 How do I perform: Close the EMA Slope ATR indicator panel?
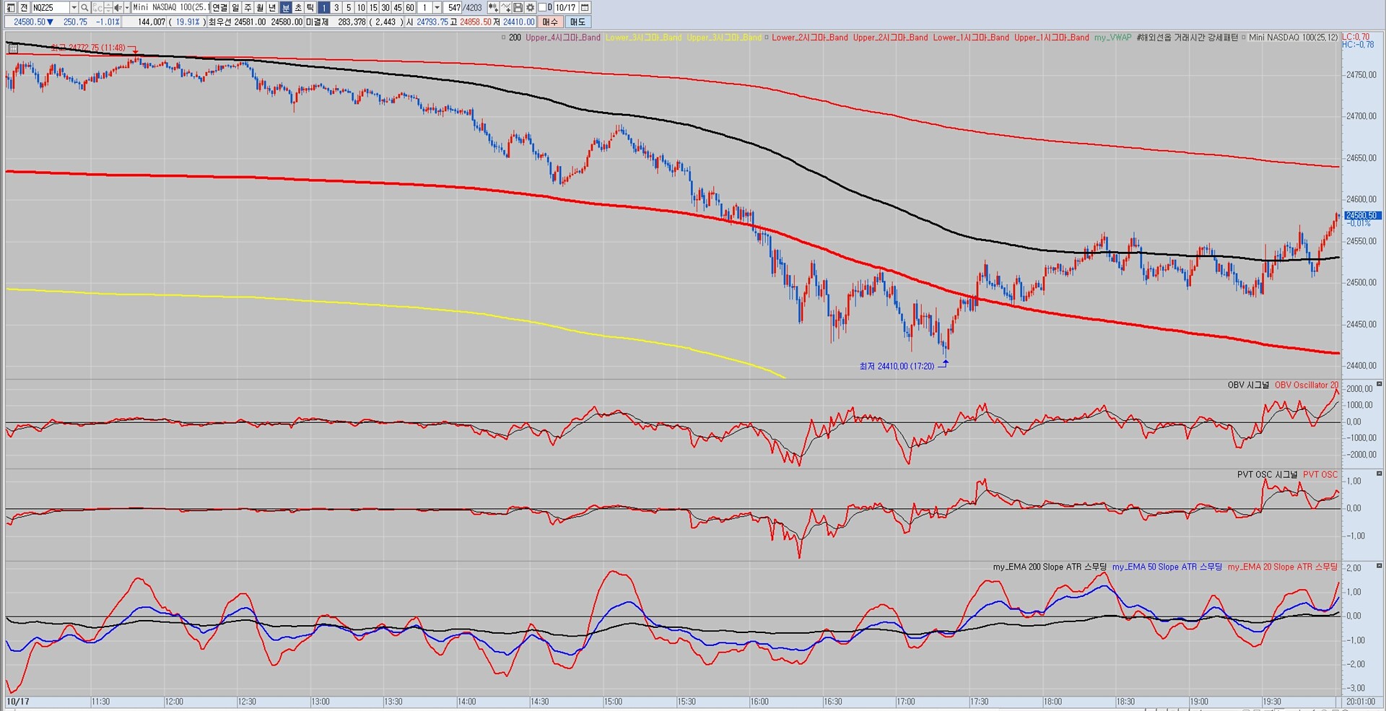1379,566
